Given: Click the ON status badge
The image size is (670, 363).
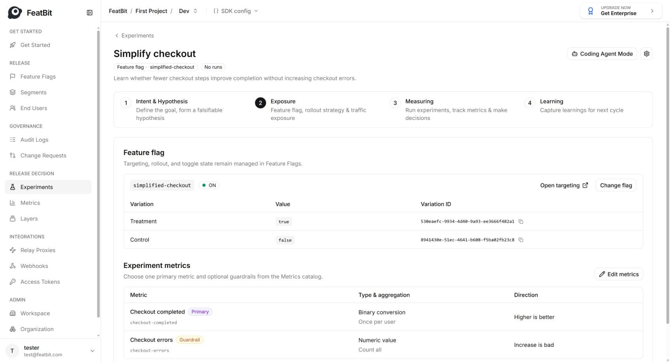Looking at the screenshot, I should pyautogui.click(x=209, y=185).
